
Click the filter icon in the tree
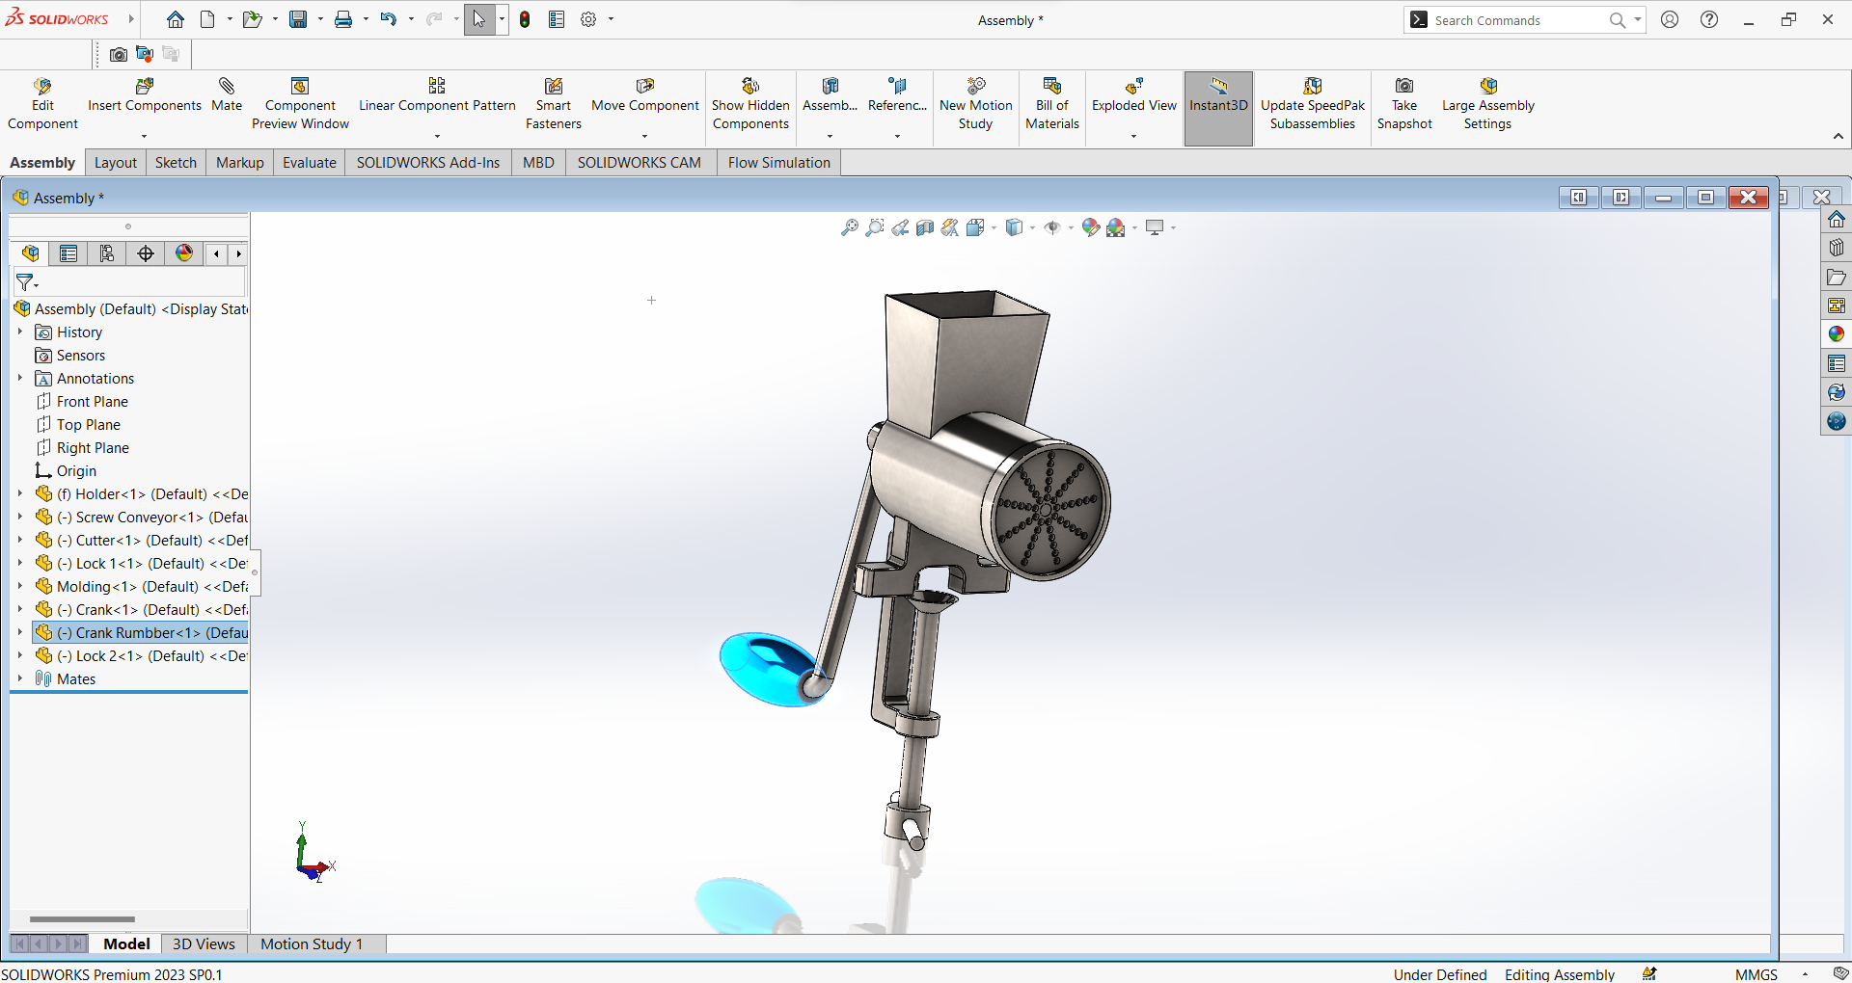[26, 282]
